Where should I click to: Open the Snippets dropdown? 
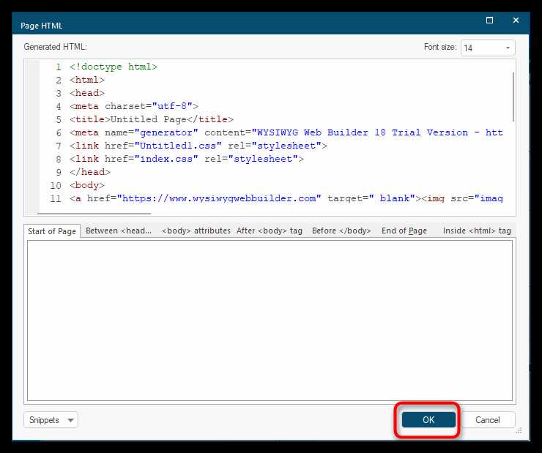pos(51,420)
